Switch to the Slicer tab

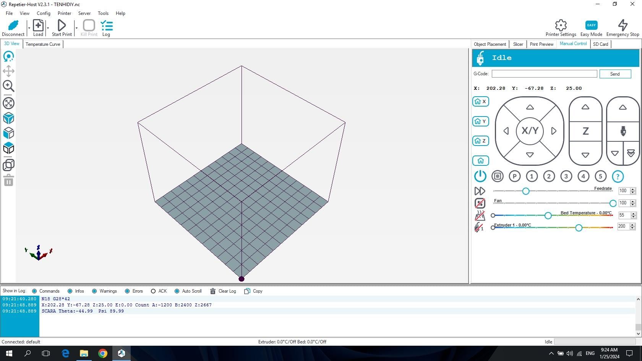[518, 44]
